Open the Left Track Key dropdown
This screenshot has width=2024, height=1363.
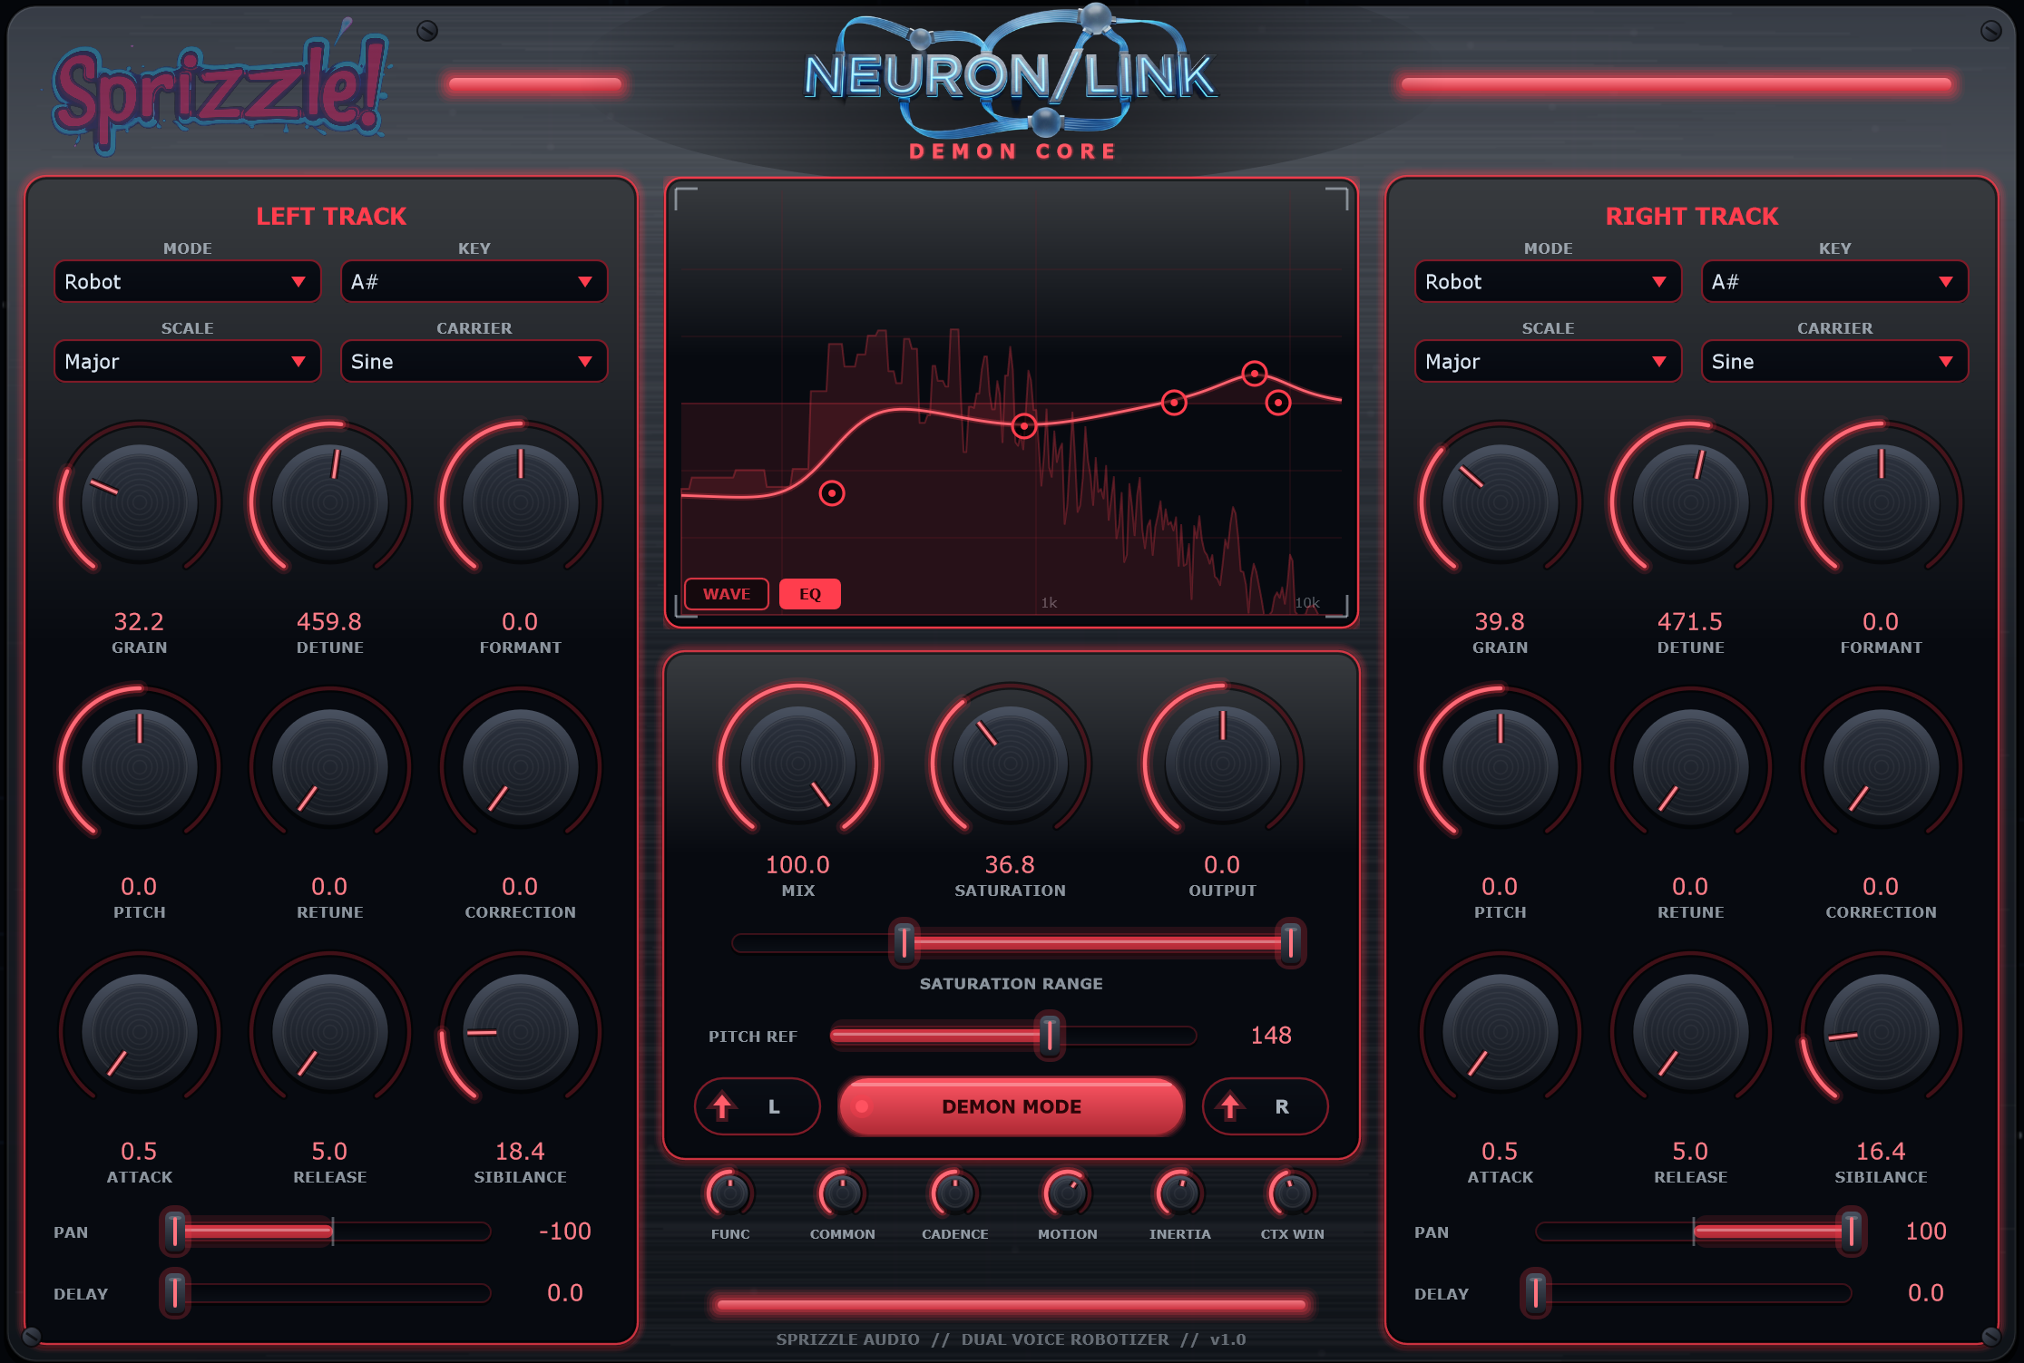474,282
